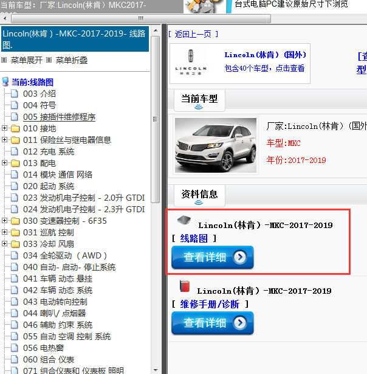Select the Lincoln(林肯)-MKC-2017-2019- 线路图 header
Screen dimensions: 367x374
pyautogui.click(x=75, y=39)
